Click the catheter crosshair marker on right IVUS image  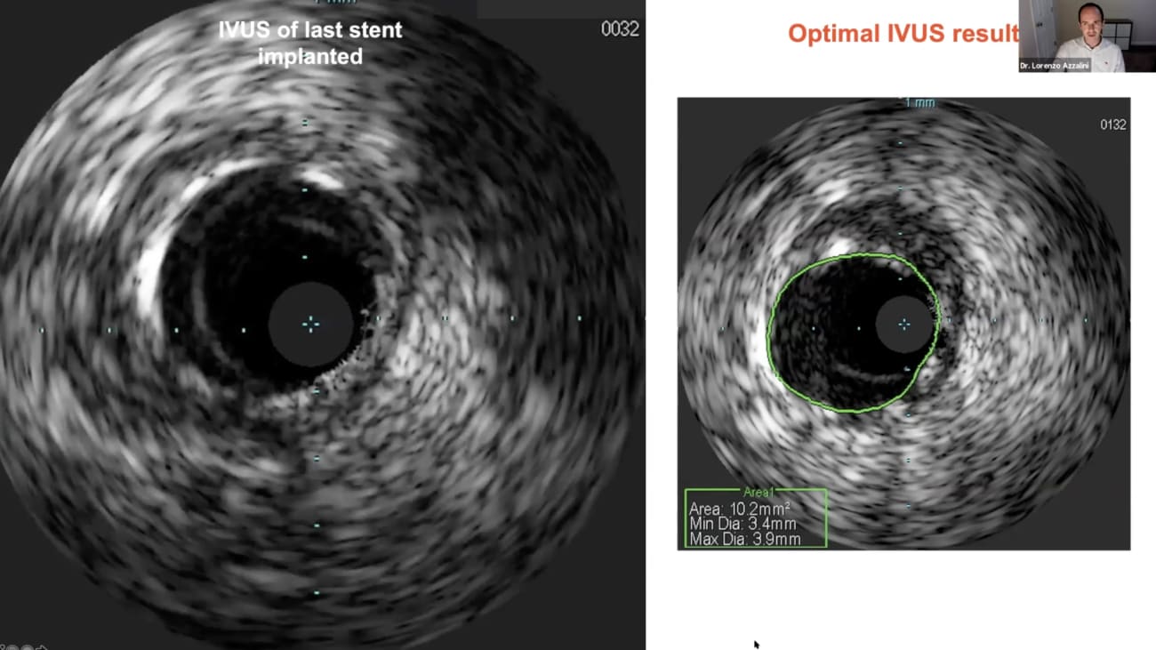[904, 325]
